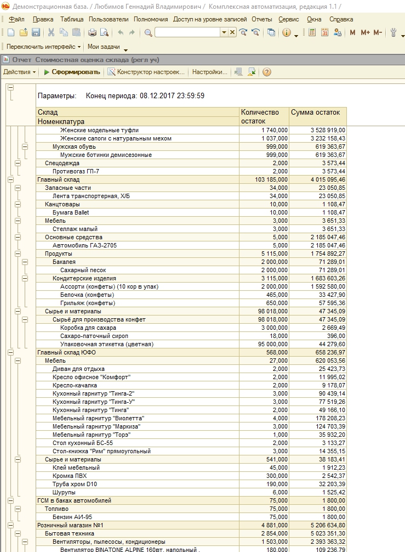Click the users icon in toolbar
The width and height of the screenshot is (405, 552).
coord(337,33)
